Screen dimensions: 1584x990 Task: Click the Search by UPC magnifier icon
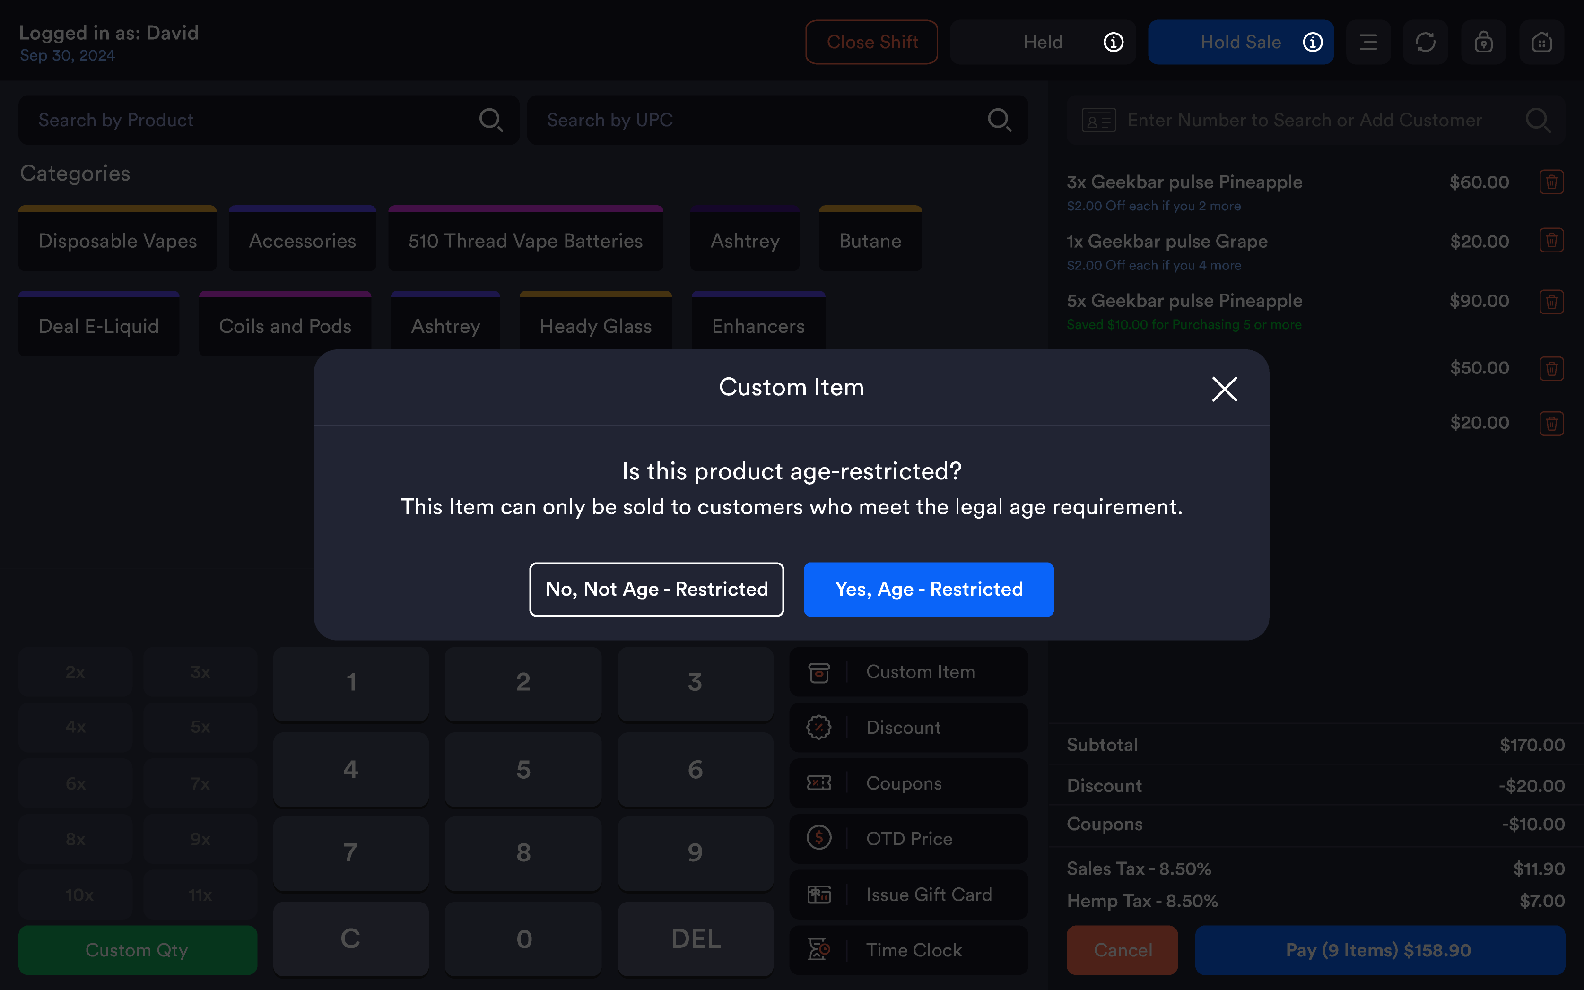click(999, 120)
